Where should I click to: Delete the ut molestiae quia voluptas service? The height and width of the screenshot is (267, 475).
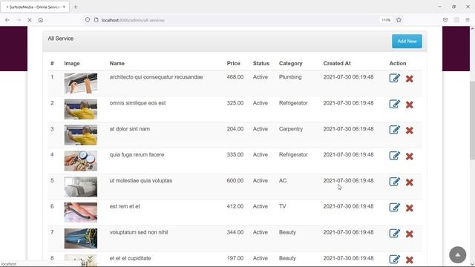click(x=409, y=182)
